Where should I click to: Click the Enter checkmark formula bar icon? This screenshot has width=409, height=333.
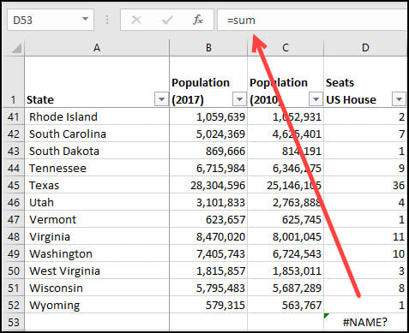coord(167,20)
